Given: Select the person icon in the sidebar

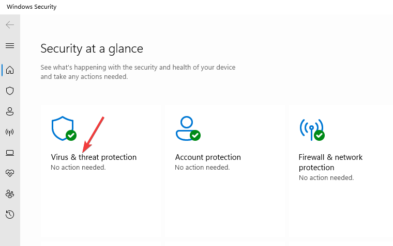Looking at the screenshot, I should coord(10,111).
